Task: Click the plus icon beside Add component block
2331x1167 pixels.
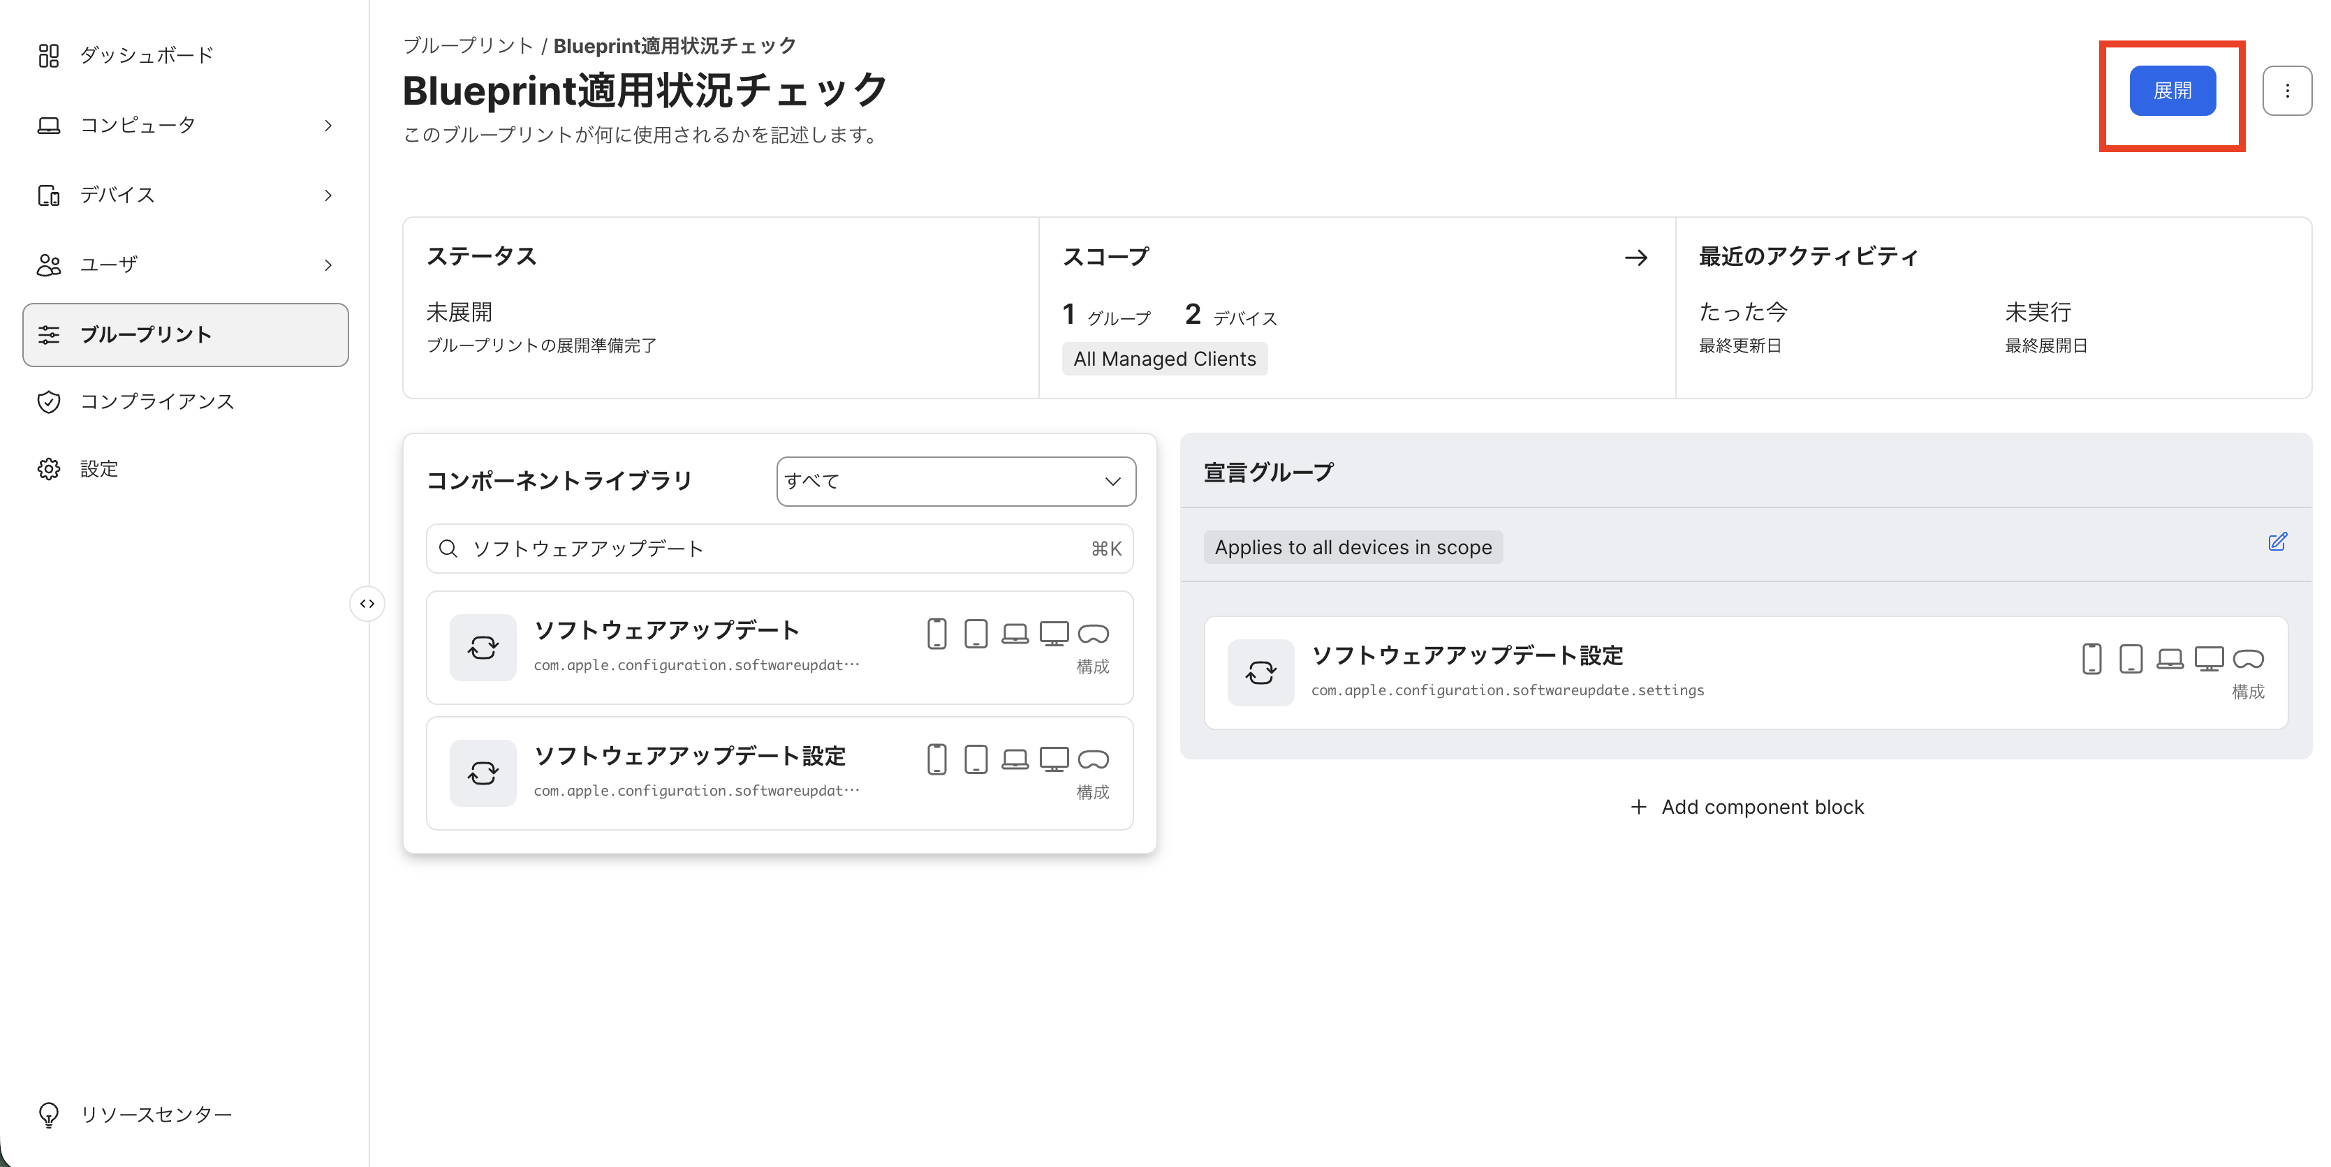Action: click(x=1638, y=807)
